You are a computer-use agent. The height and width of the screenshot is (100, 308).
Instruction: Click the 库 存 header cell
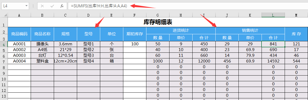pos(296,34)
